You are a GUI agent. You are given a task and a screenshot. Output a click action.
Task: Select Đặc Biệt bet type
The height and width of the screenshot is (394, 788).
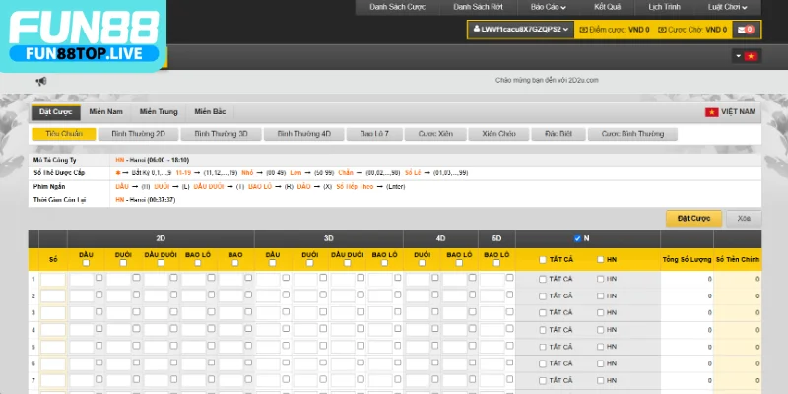coord(558,134)
